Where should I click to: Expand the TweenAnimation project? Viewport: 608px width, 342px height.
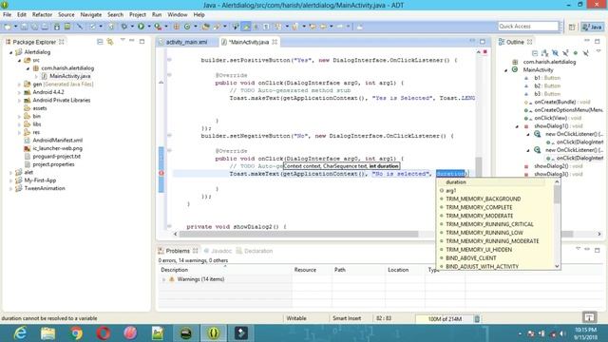pyautogui.click(x=10, y=189)
